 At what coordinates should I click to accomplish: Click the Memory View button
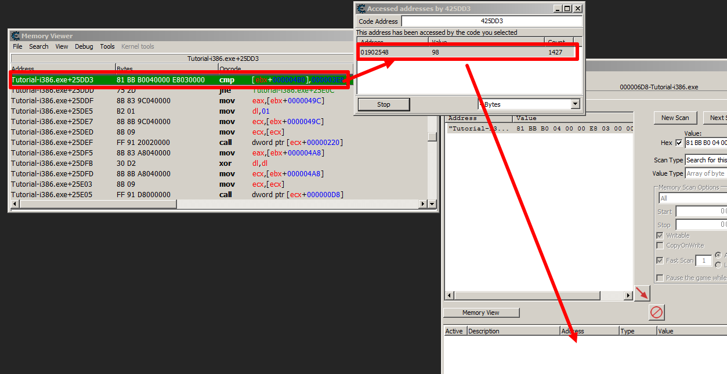(x=481, y=313)
